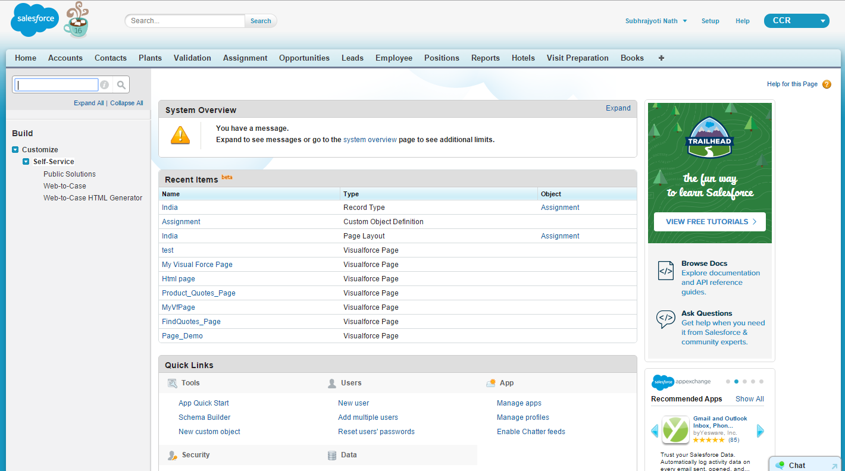Screen dimensions: 845x471
Task: Click the Help for this Page question icon
Action: click(827, 84)
